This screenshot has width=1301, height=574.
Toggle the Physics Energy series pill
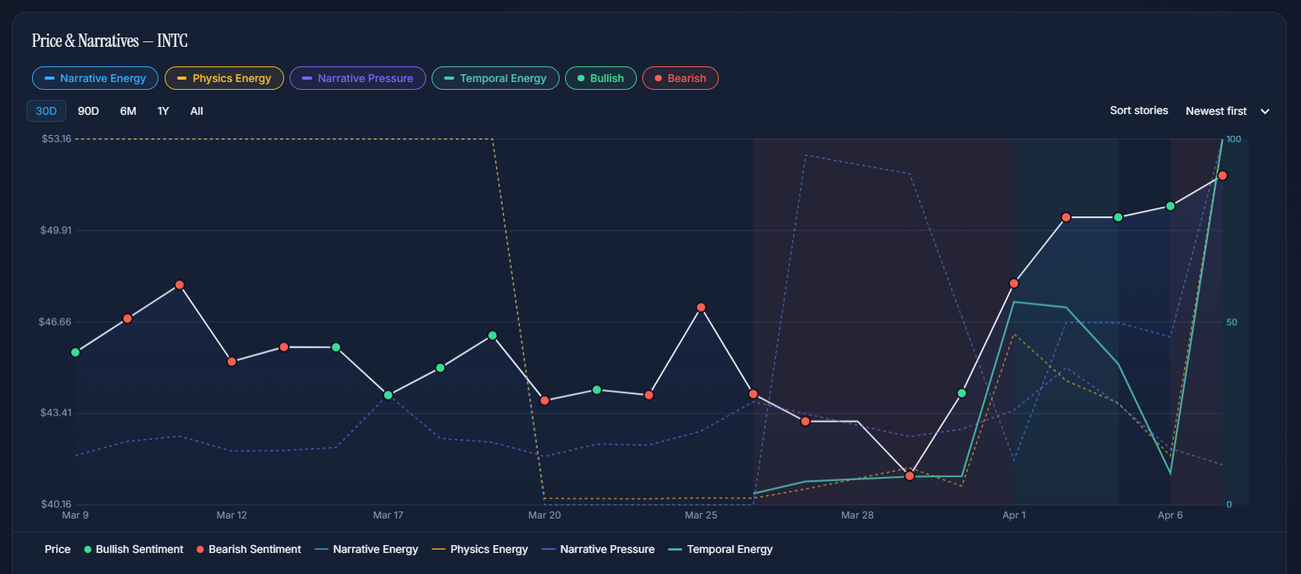[224, 78]
